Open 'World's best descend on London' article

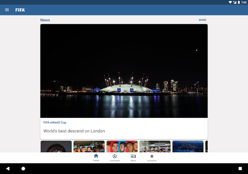(74, 131)
